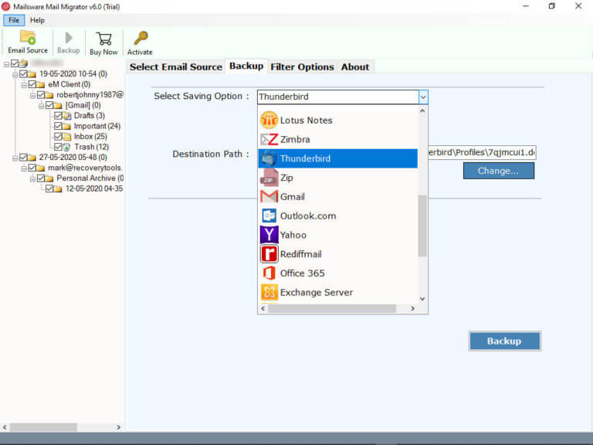
Task: Collapse the root tree node
Action: coord(6,65)
